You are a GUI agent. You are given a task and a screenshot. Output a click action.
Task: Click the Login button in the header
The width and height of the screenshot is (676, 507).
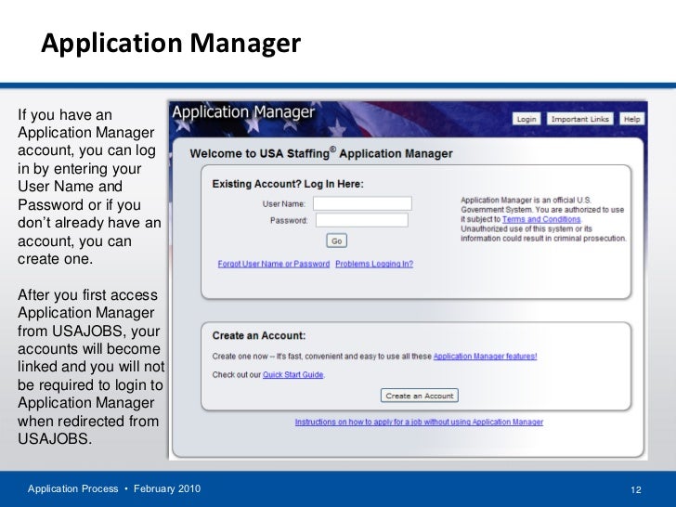[x=526, y=119]
